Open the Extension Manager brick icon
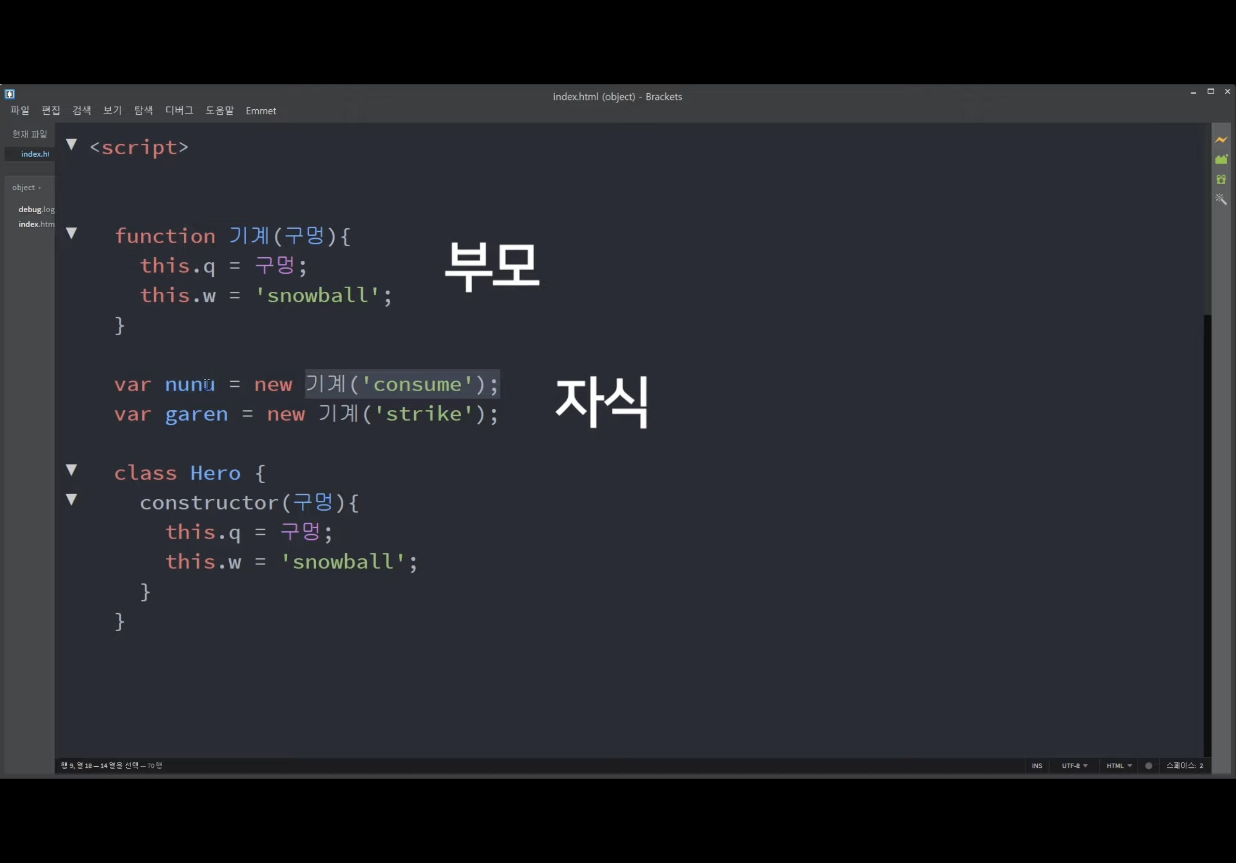 1221,160
